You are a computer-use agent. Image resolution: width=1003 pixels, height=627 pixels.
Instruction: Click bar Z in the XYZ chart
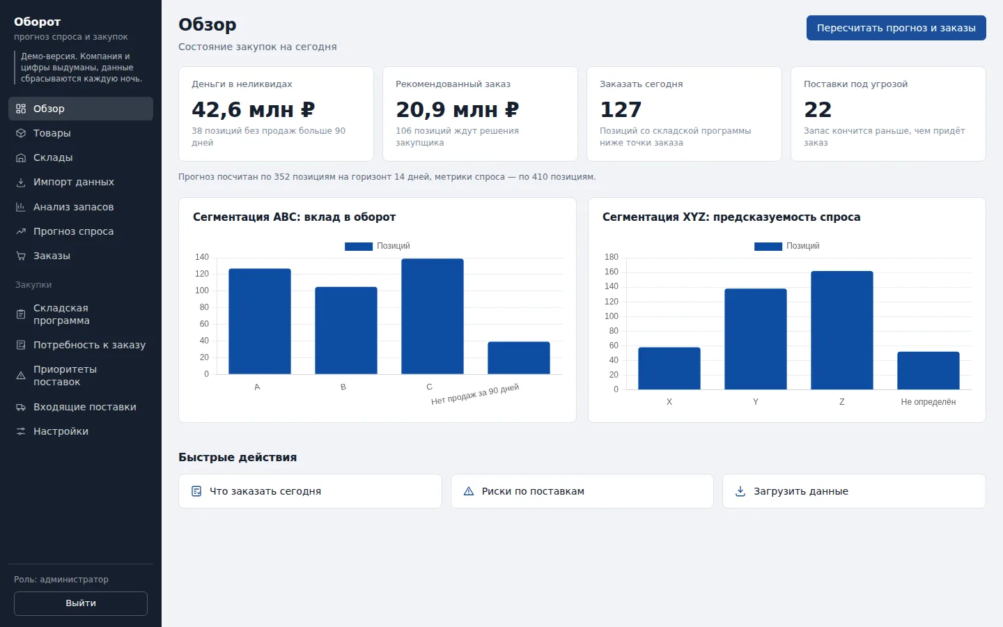[842, 330]
